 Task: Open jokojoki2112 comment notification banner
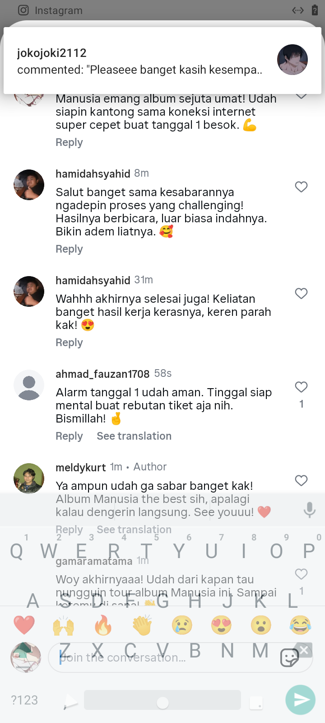[162, 61]
